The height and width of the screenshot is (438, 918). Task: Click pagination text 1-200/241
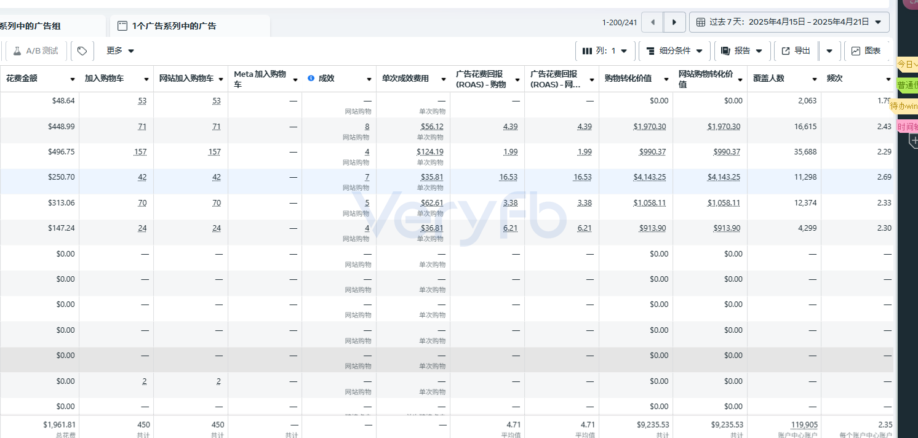click(620, 22)
